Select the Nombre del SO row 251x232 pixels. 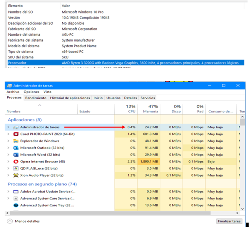[x=126, y=12]
